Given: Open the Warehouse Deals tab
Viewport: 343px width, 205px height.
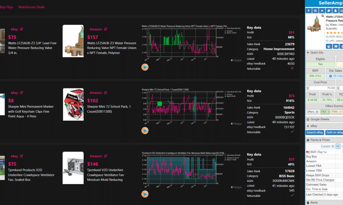Looking at the screenshot, I should 32,7.
